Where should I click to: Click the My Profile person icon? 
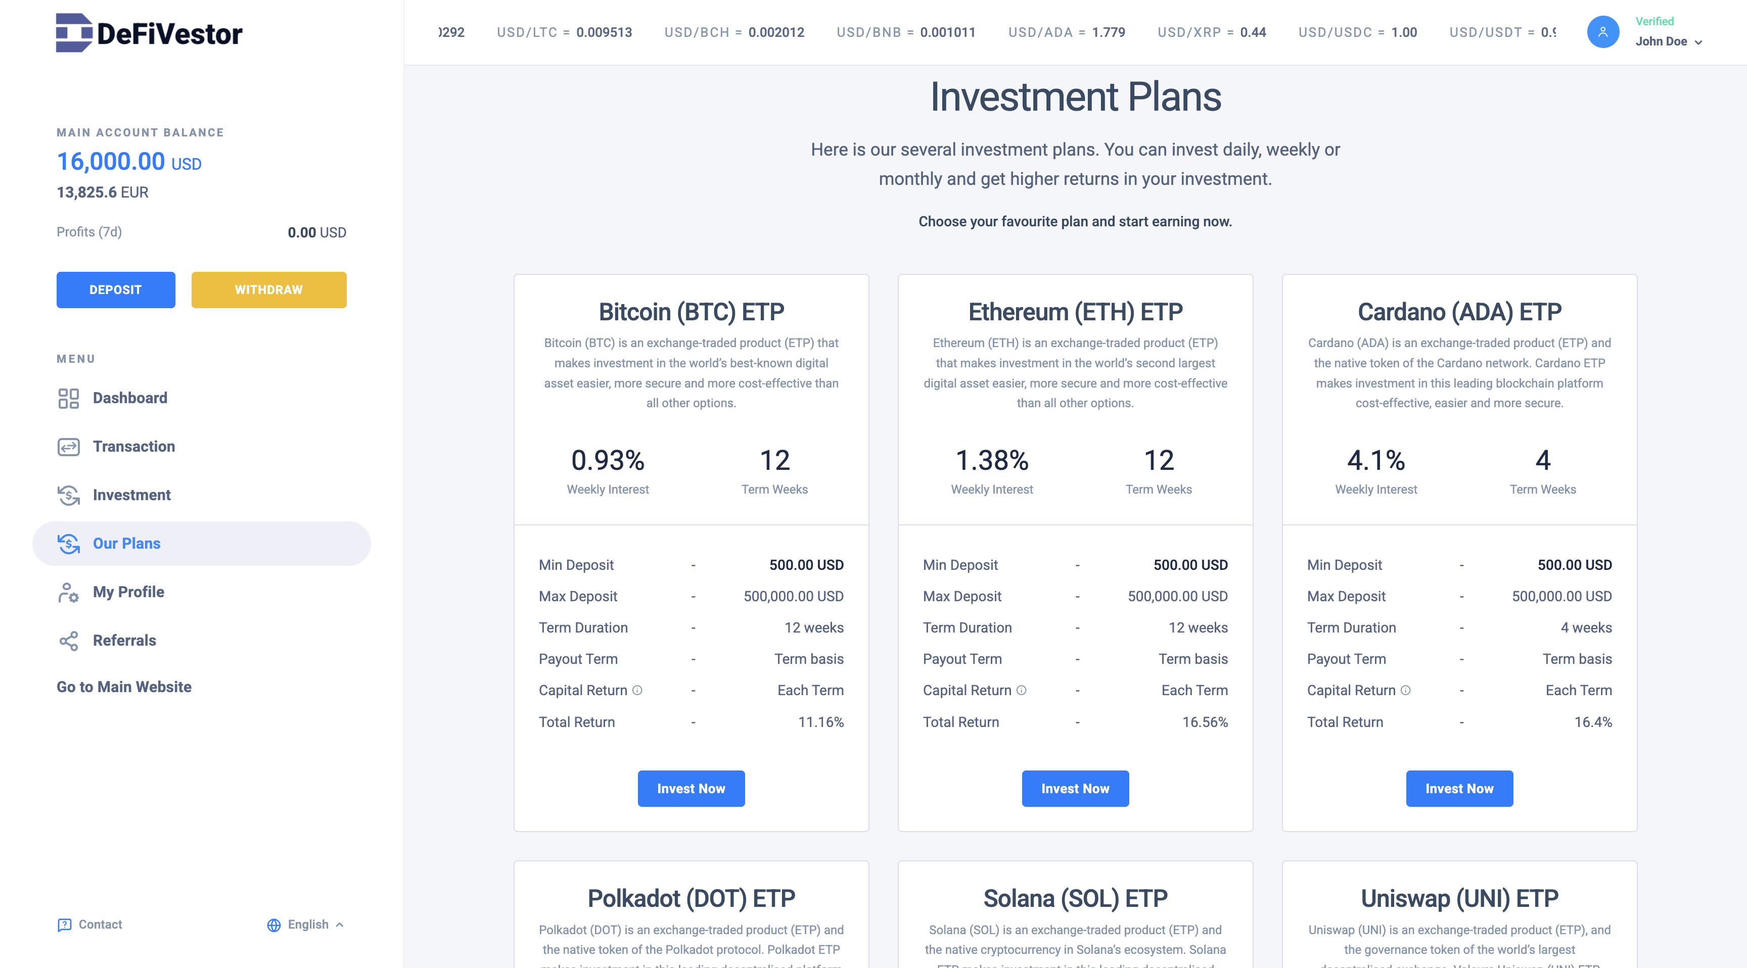click(69, 593)
